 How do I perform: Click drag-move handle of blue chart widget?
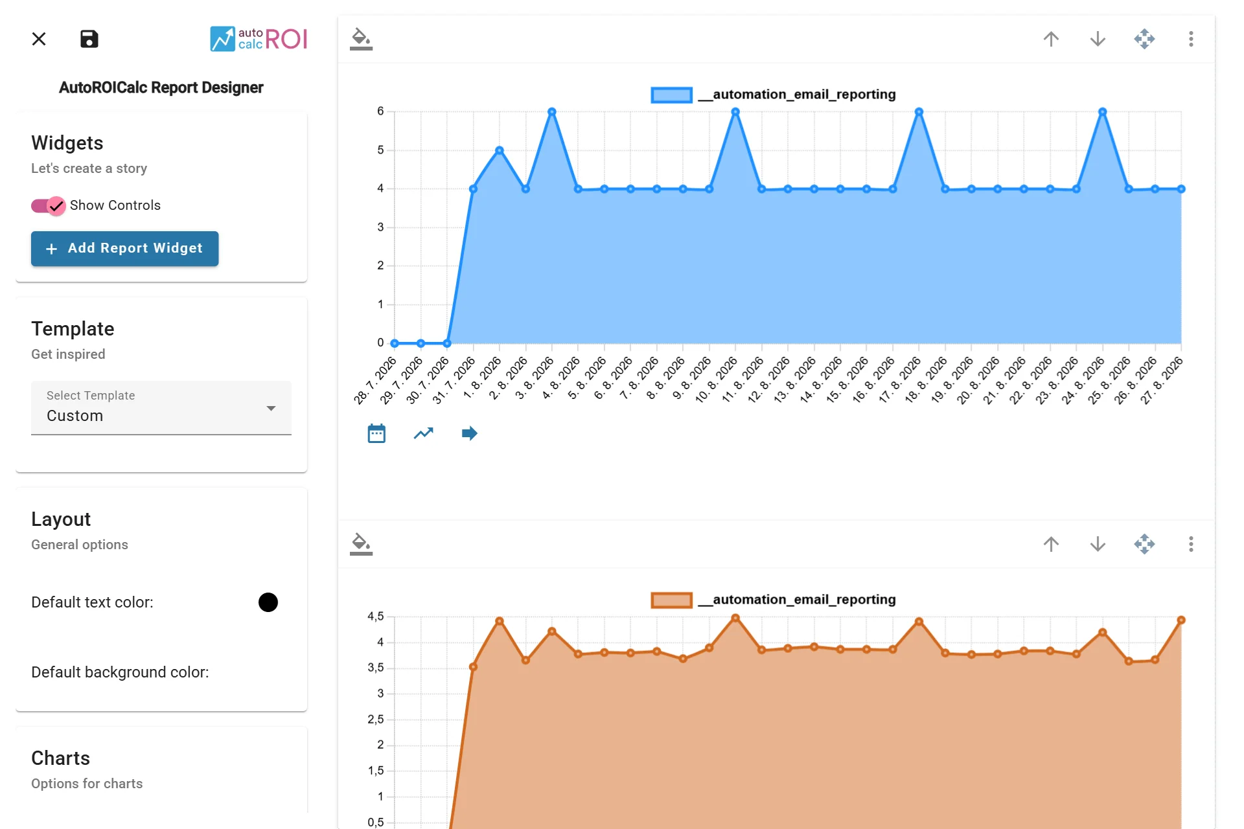click(x=1144, y=39)
